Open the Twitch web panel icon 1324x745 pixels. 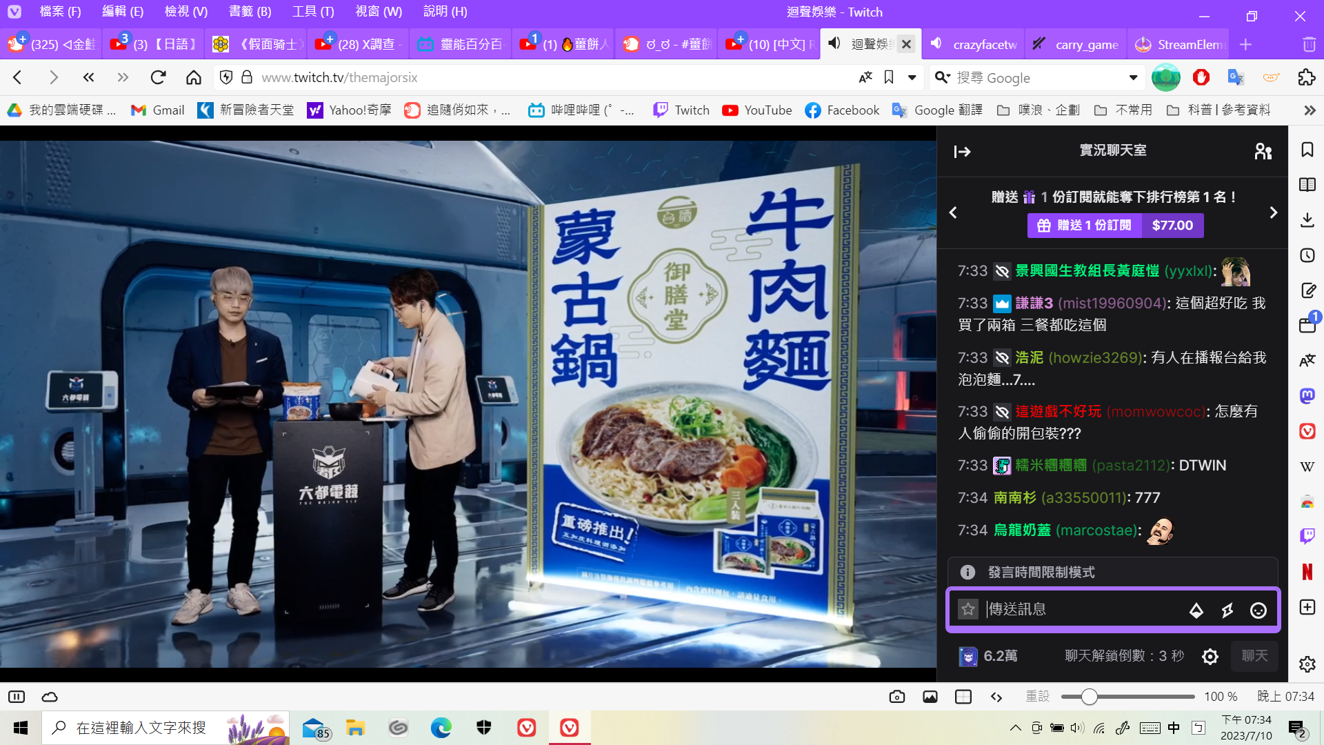pos(1307,537)
